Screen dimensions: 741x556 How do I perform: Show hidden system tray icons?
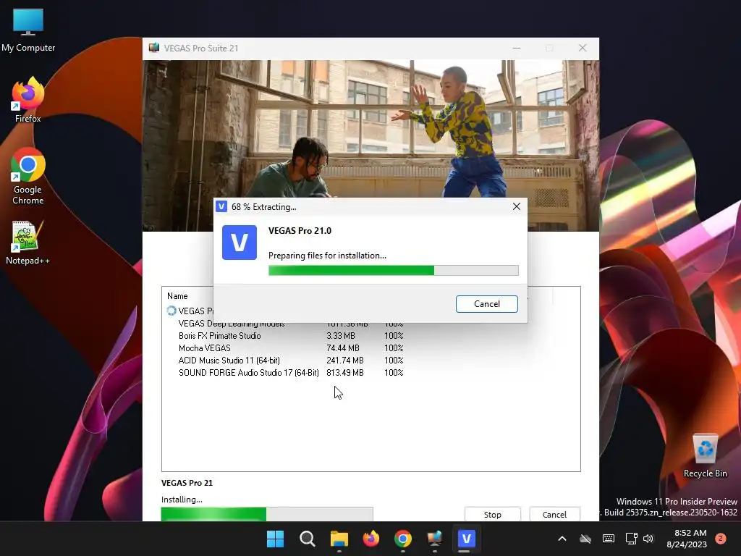pyautogui.click(x=562, y=539)
